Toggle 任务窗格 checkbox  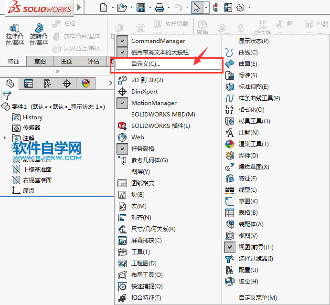(122, 149)
